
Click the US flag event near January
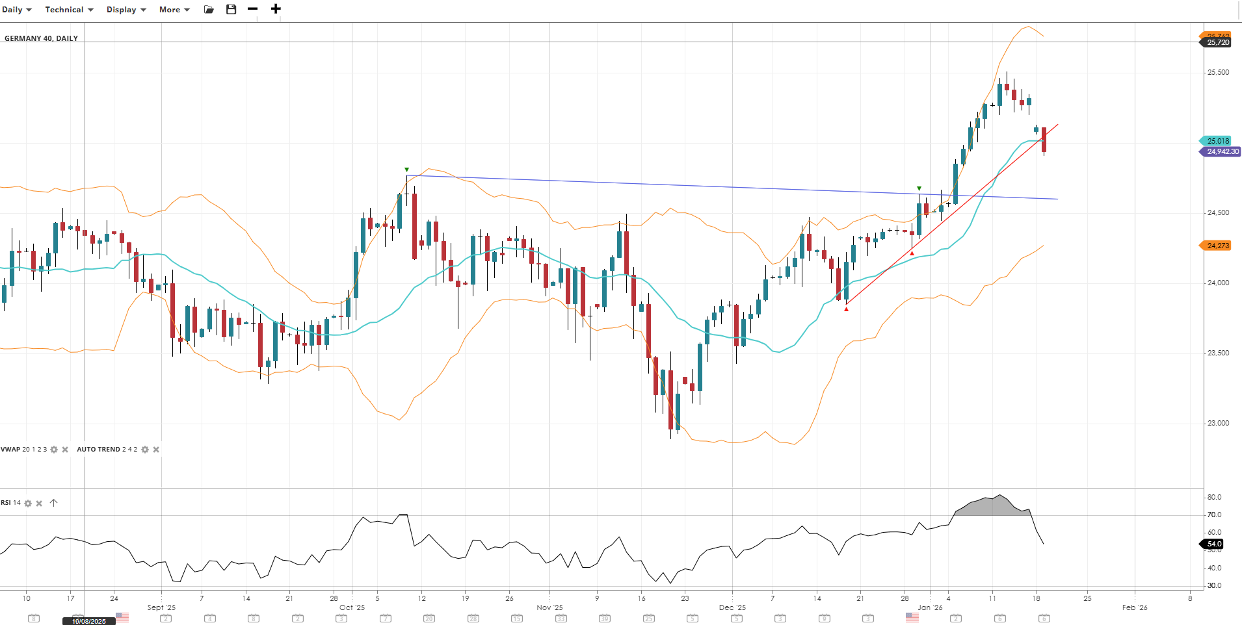tap(912, 617)
